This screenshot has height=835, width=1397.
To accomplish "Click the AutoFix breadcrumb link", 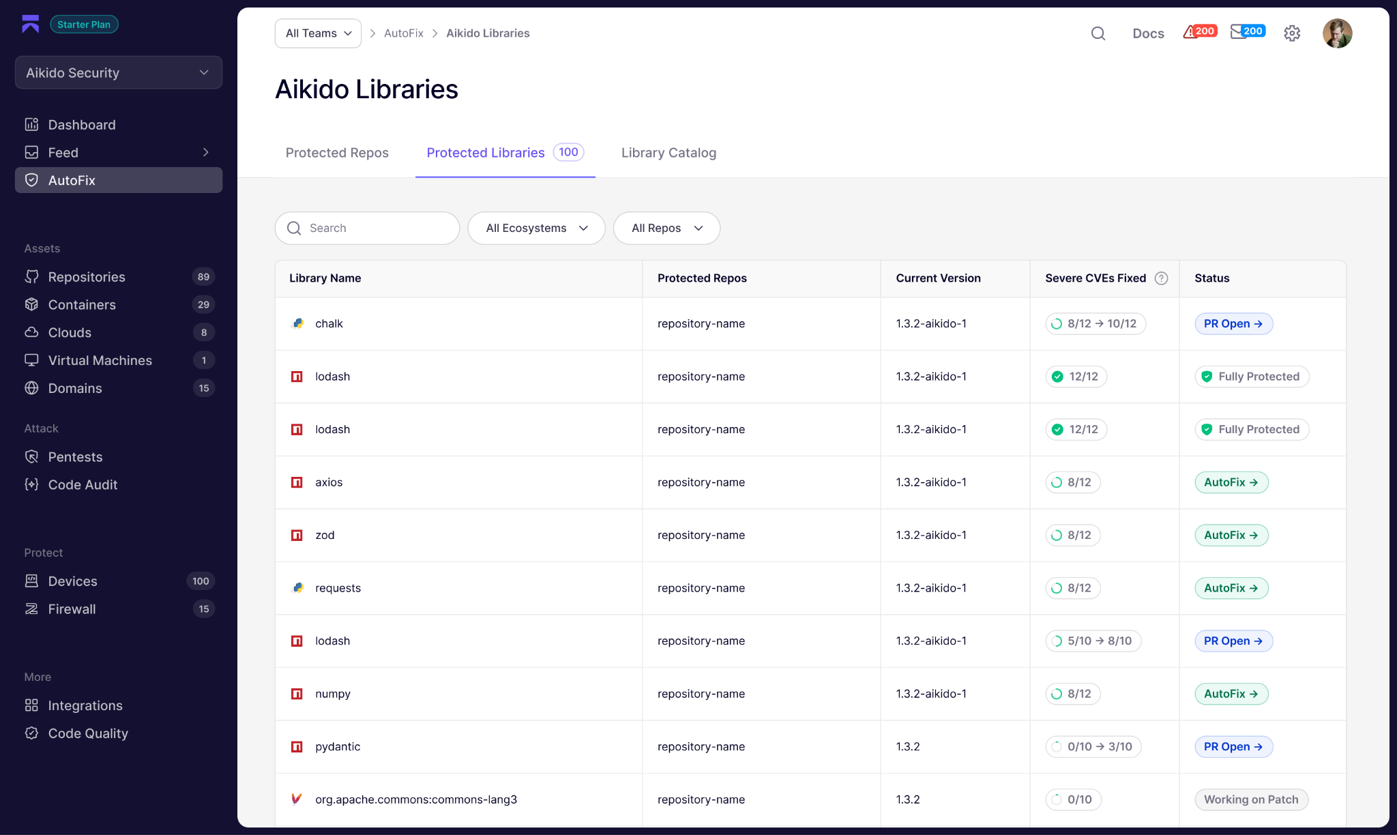I will [403, 33].
